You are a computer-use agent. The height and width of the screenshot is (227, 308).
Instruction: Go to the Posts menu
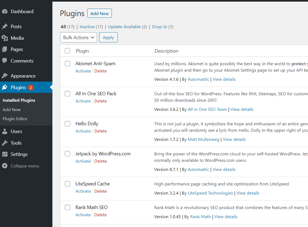click(x=16, y=27)
